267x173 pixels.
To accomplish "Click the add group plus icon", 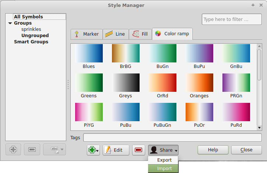I will (x=13, y=149).
